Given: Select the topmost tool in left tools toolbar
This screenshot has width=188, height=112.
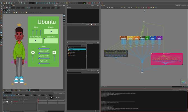Looking at the screenshot, I should [x=1, y=6].
